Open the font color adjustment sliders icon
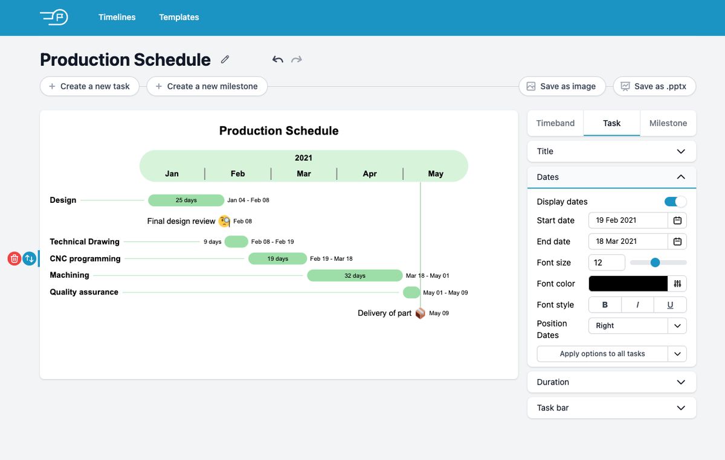 coord(678,284)
